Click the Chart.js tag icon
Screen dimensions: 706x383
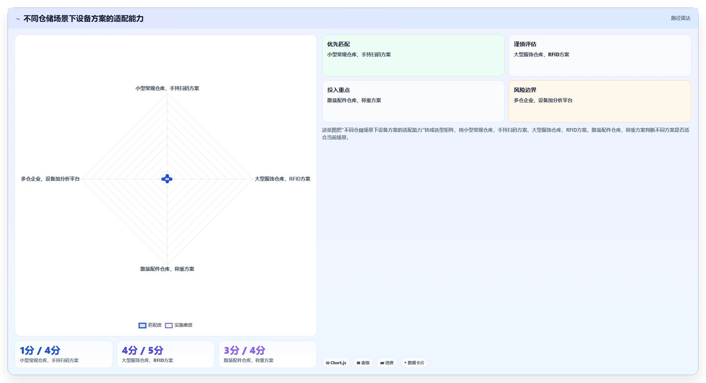pos(328,363)
